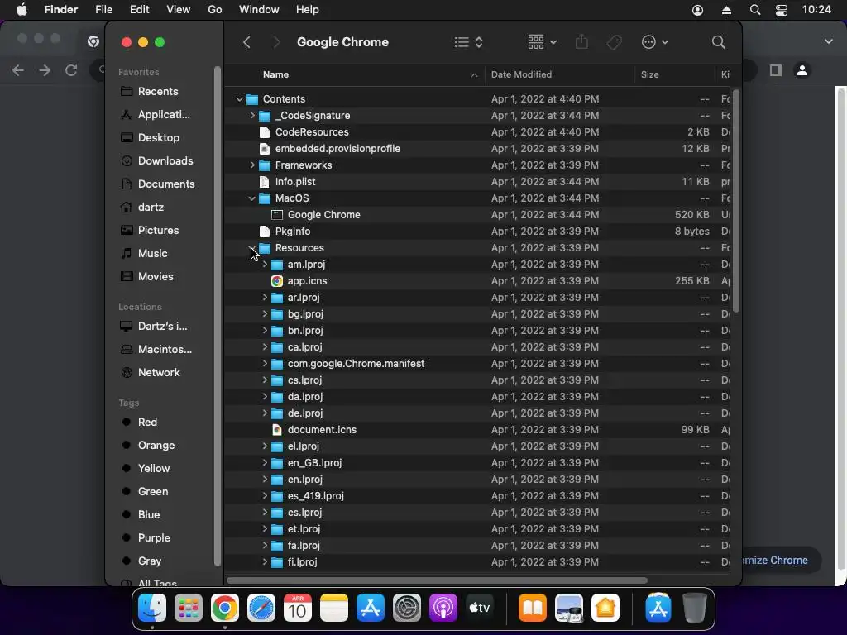Open Podcasts in the Dock
Image resolution: width=847 pixels, height=635 pixels.
pyautogui.click(x=443, y=608)
